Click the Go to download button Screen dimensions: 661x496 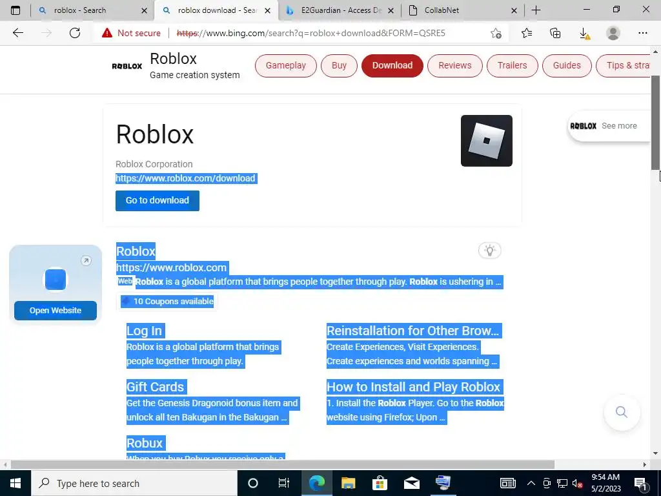click(x=158, y=200)
